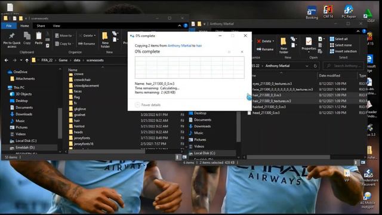This screenshot has height=215, width=382.
Task: Open address history dropdown in Anthony Martial window
Action: click(307, 66)
